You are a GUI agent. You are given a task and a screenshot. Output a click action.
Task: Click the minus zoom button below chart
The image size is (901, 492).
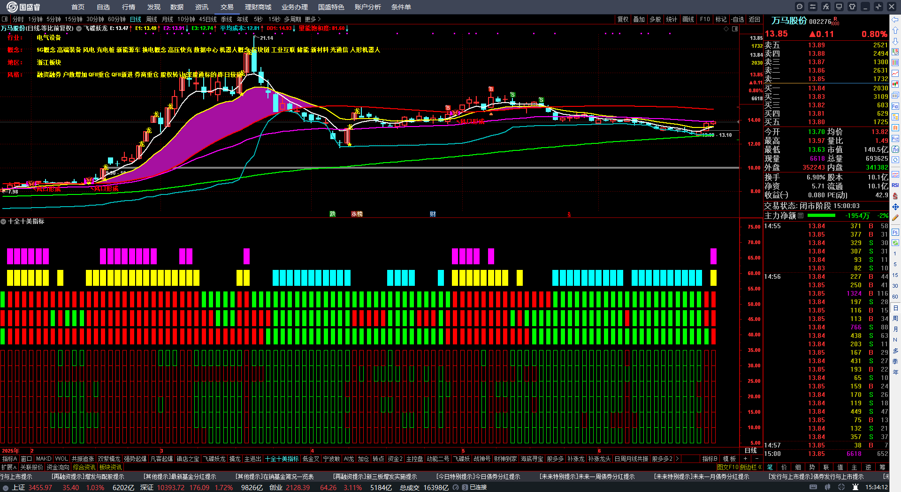point(756,459)
